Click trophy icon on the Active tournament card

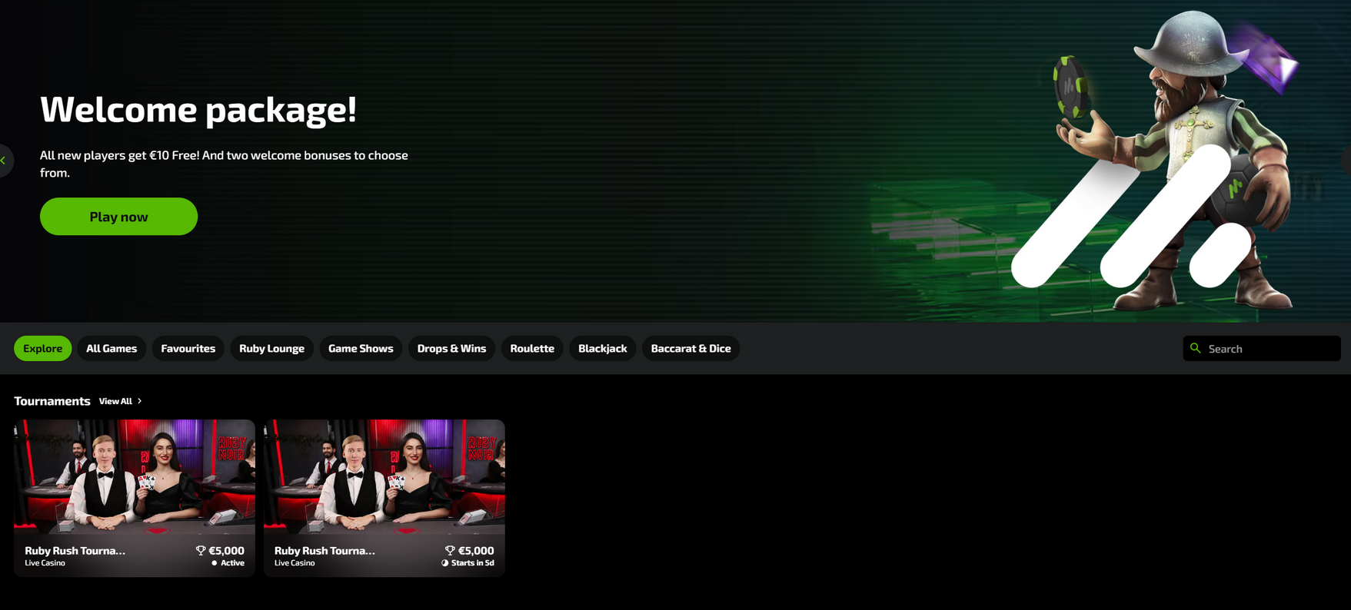(201, 551)
